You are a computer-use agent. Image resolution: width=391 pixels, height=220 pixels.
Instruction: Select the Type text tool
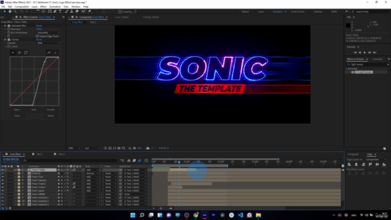[60, 12]
